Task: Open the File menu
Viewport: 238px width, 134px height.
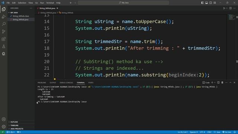Action: pyautogui.click(x=8, y=3)
